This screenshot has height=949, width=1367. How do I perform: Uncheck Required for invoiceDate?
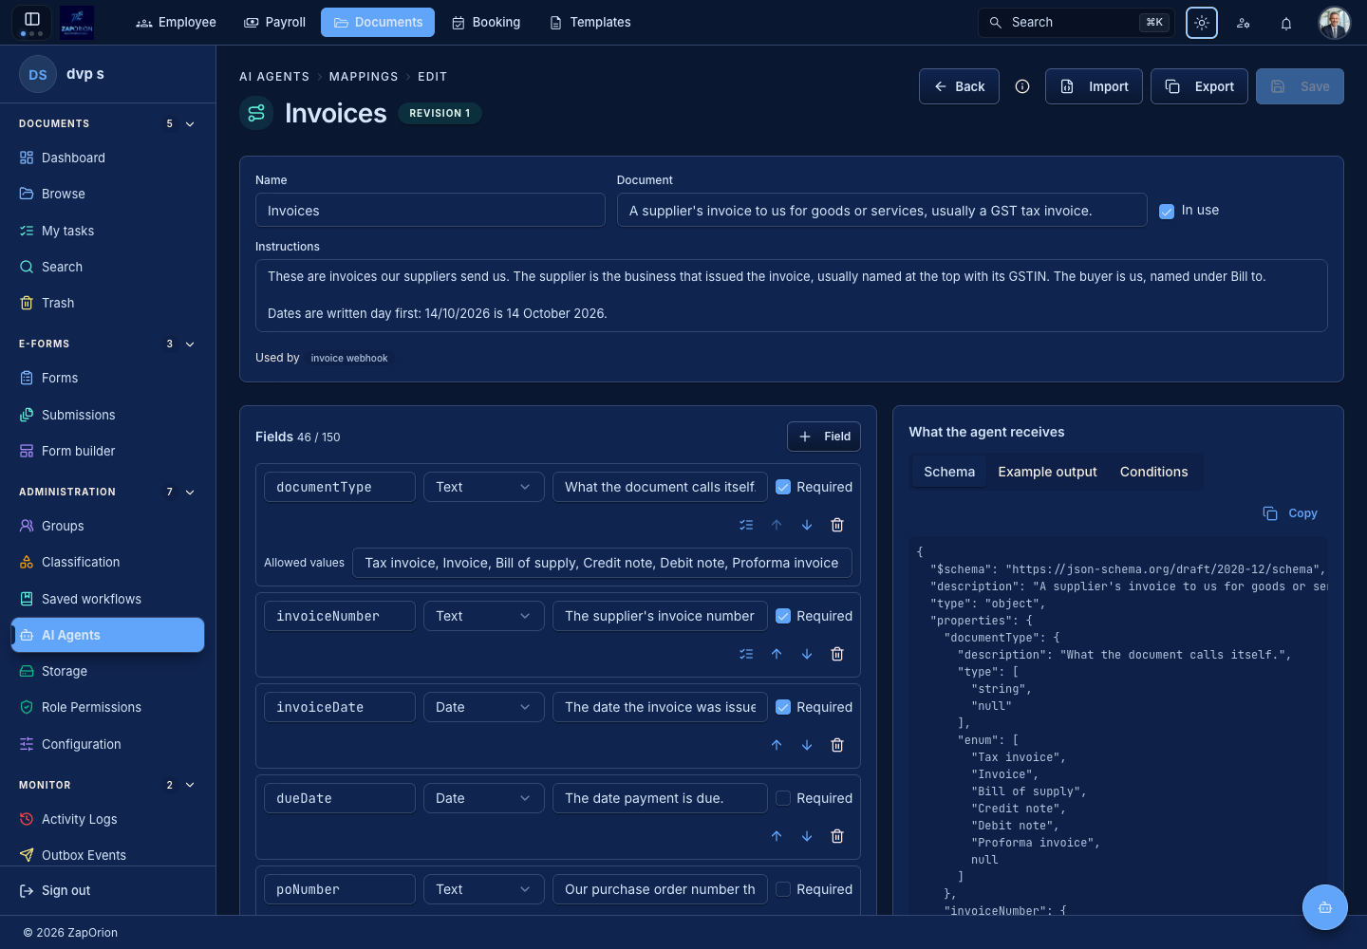pos(783,707)
